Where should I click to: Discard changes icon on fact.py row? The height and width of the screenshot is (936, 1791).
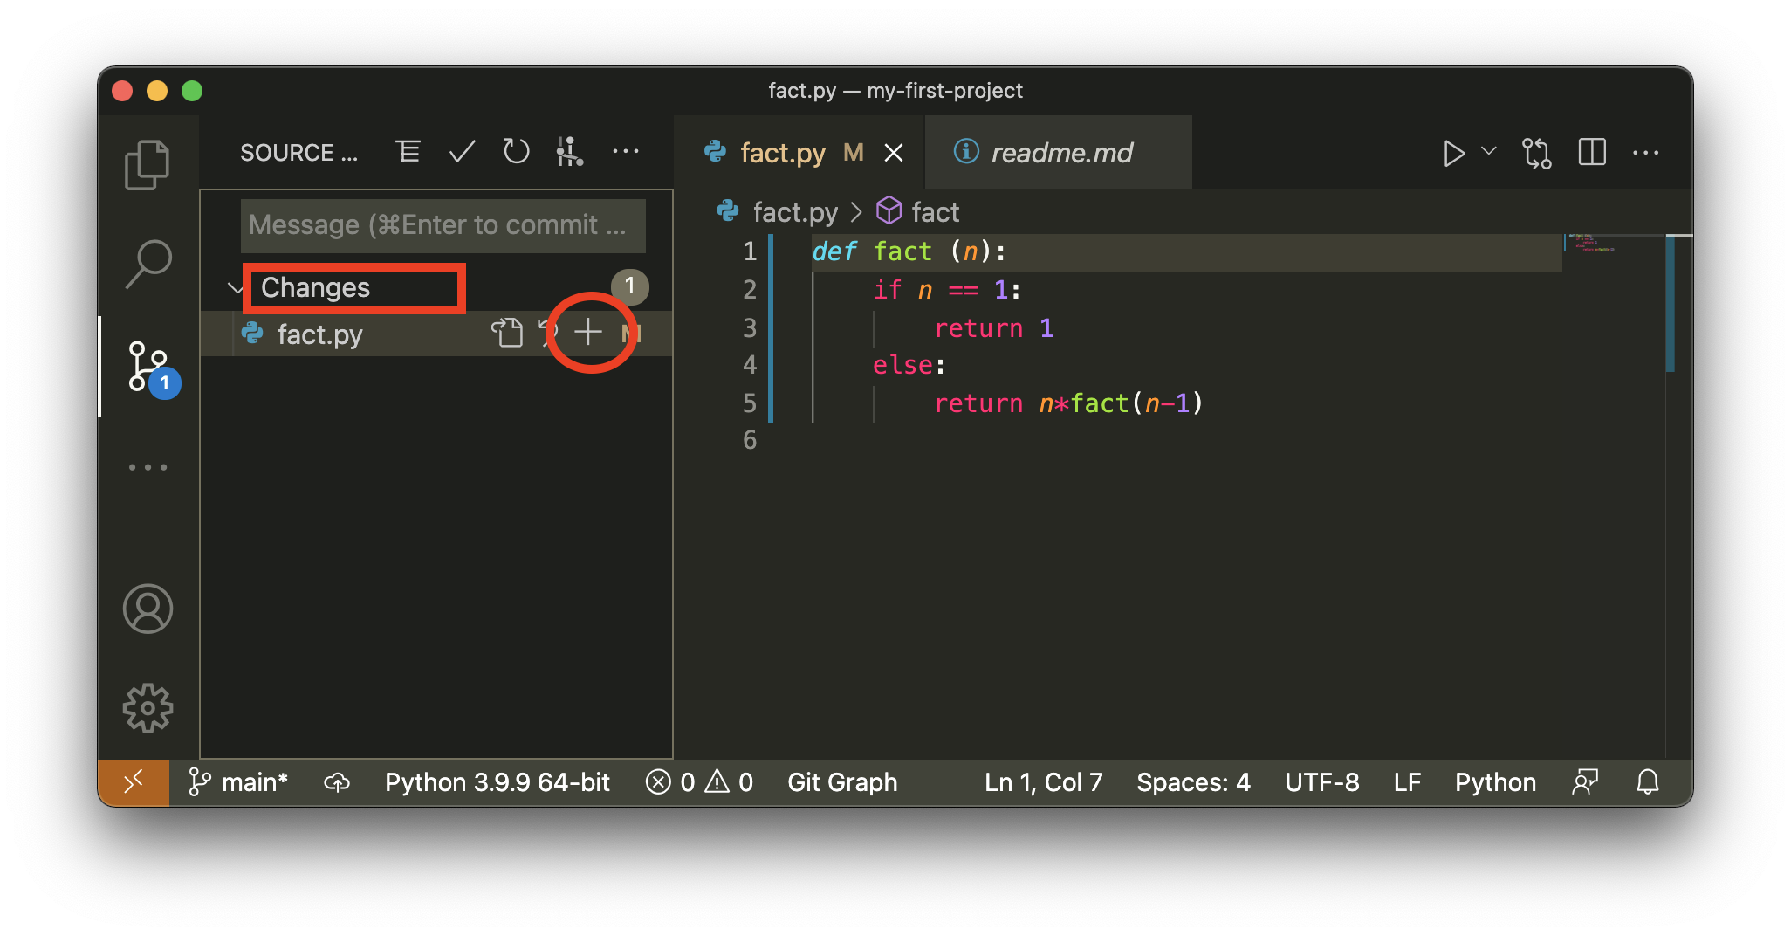tap(548, 333)
